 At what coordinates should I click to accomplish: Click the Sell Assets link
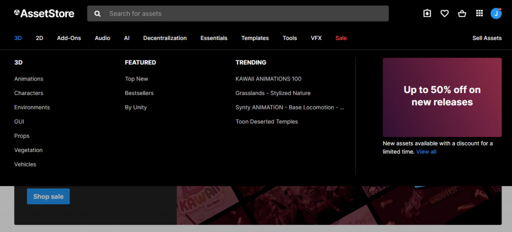[487, 38]
